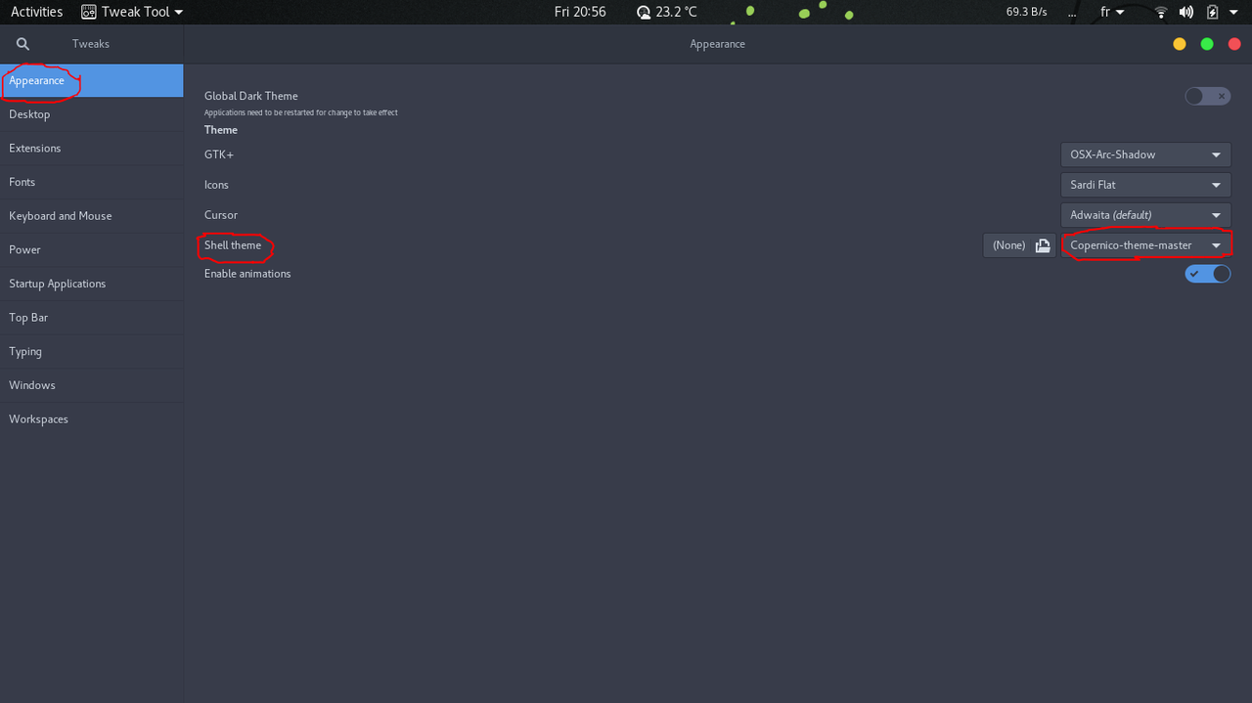
Task: Open the Cursor dropdown showing Adwaita
Action: tap(1145, 215)
